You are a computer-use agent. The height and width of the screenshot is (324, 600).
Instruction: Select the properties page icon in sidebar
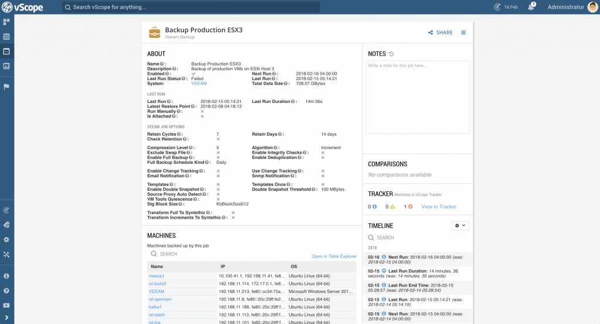tap(6, 51)
